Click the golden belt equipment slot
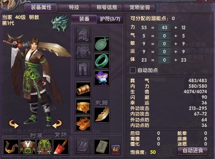Image resolution: width=215 pixels, height=159 pixels. (x=83, y=106)
